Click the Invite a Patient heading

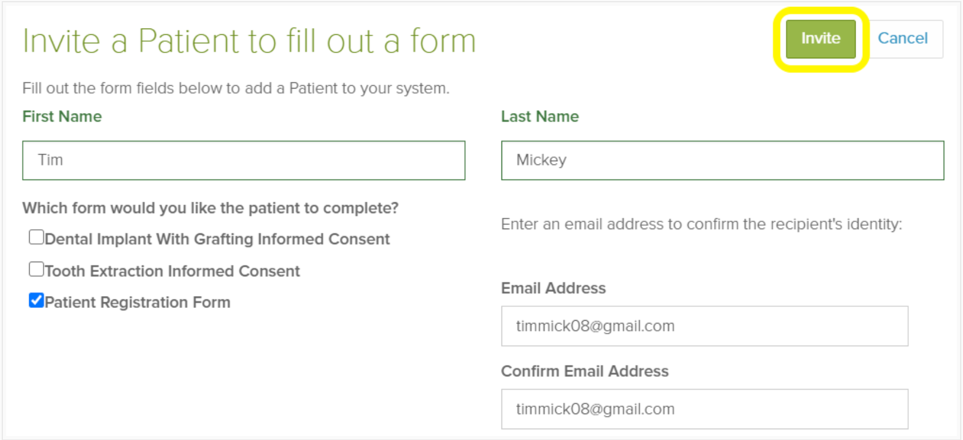point(249,41)
